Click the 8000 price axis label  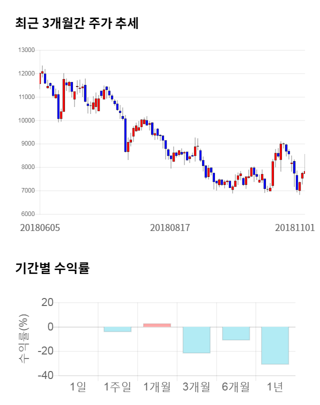[27, 167]
